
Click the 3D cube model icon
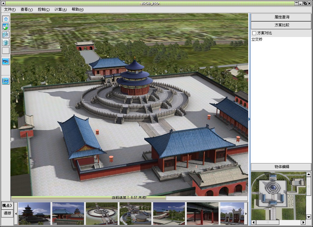click(x=6, y=43)
